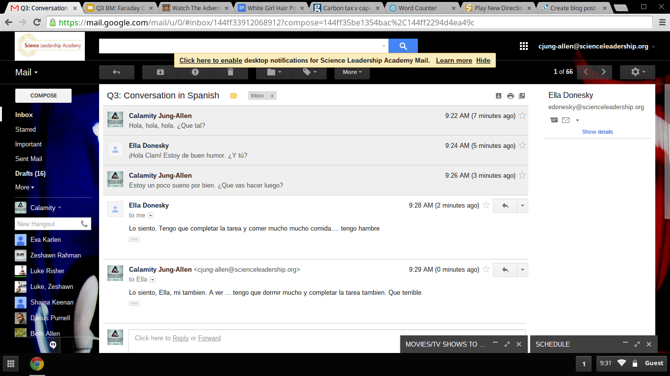Expand the More actions dropdown
670x376 pixels.
[352, 72]
